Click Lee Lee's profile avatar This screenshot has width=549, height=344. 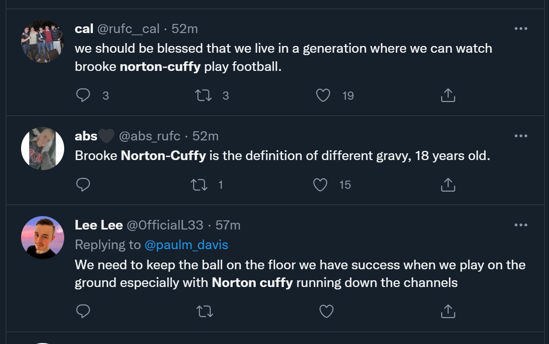coord(43,238)
